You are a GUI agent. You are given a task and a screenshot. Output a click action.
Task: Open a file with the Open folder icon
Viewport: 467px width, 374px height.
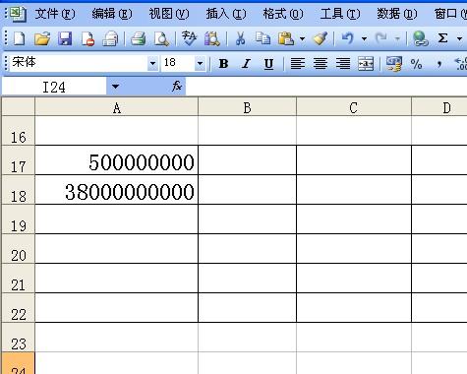point(42,38)
